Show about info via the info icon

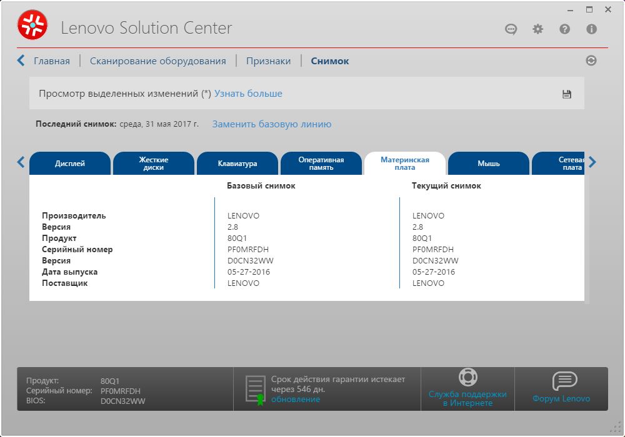(591, 29)
